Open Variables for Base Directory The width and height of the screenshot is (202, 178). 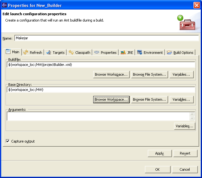pos(181,99)
